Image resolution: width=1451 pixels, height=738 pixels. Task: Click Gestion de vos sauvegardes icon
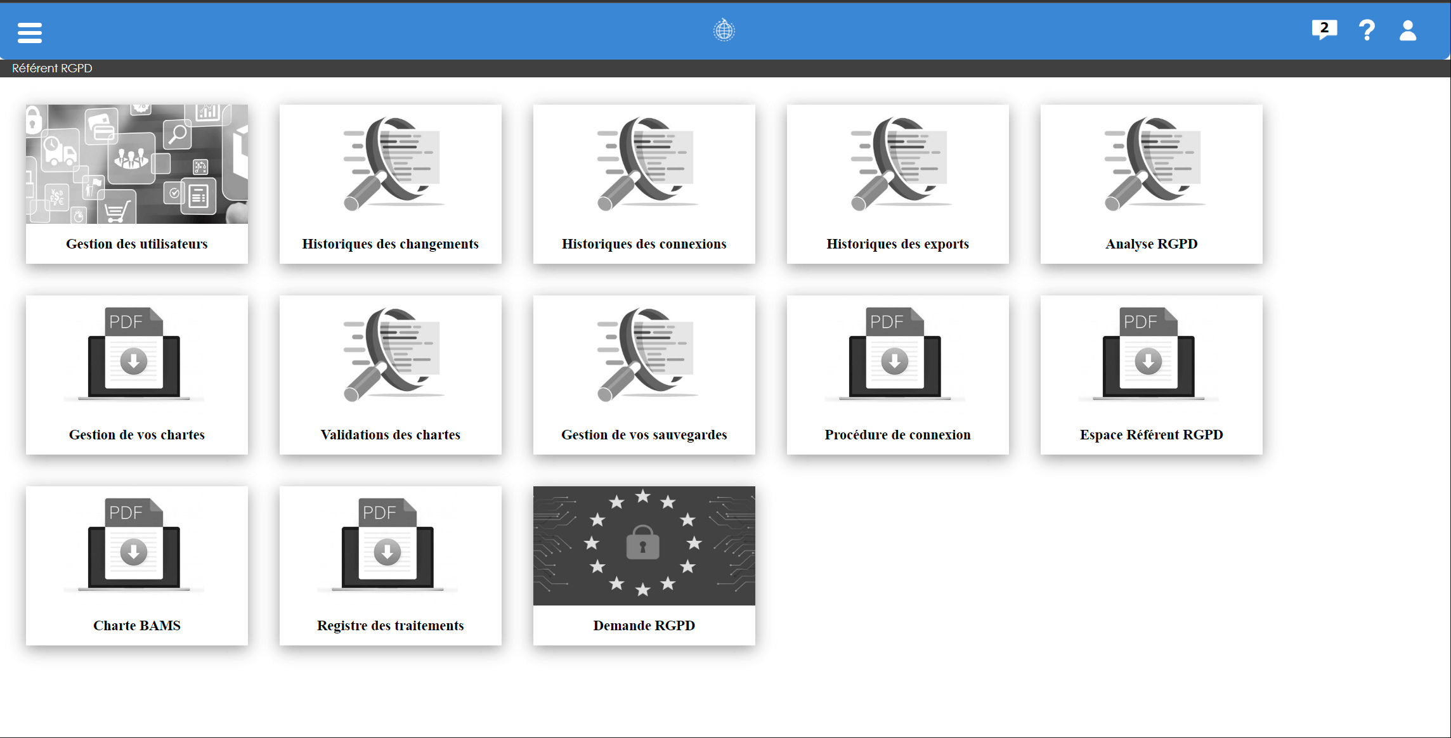pos(644,355)
